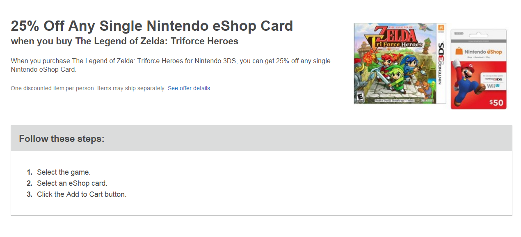Click the hanger slot atop the eShop card

coord(479,34)
